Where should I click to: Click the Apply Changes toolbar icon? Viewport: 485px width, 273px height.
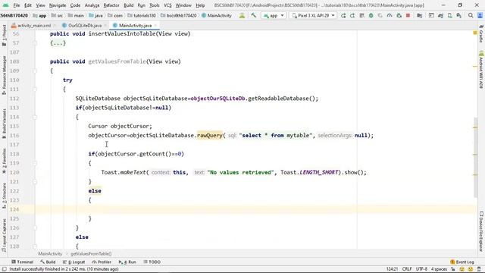click(352, 15)
